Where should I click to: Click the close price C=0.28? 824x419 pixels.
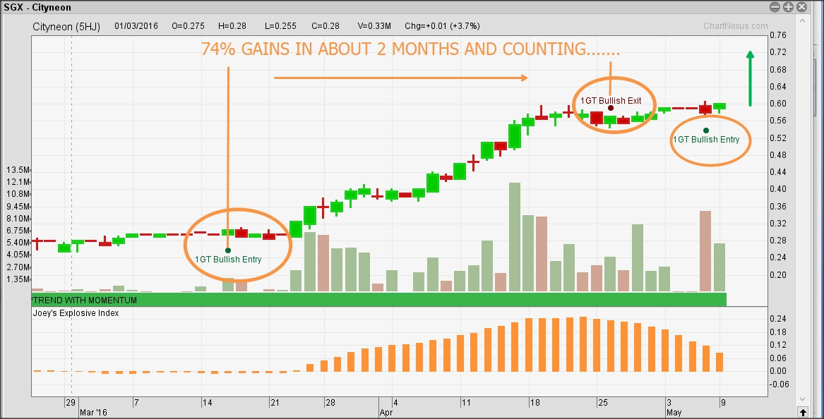pyautogui.click(x=326, y=25)
